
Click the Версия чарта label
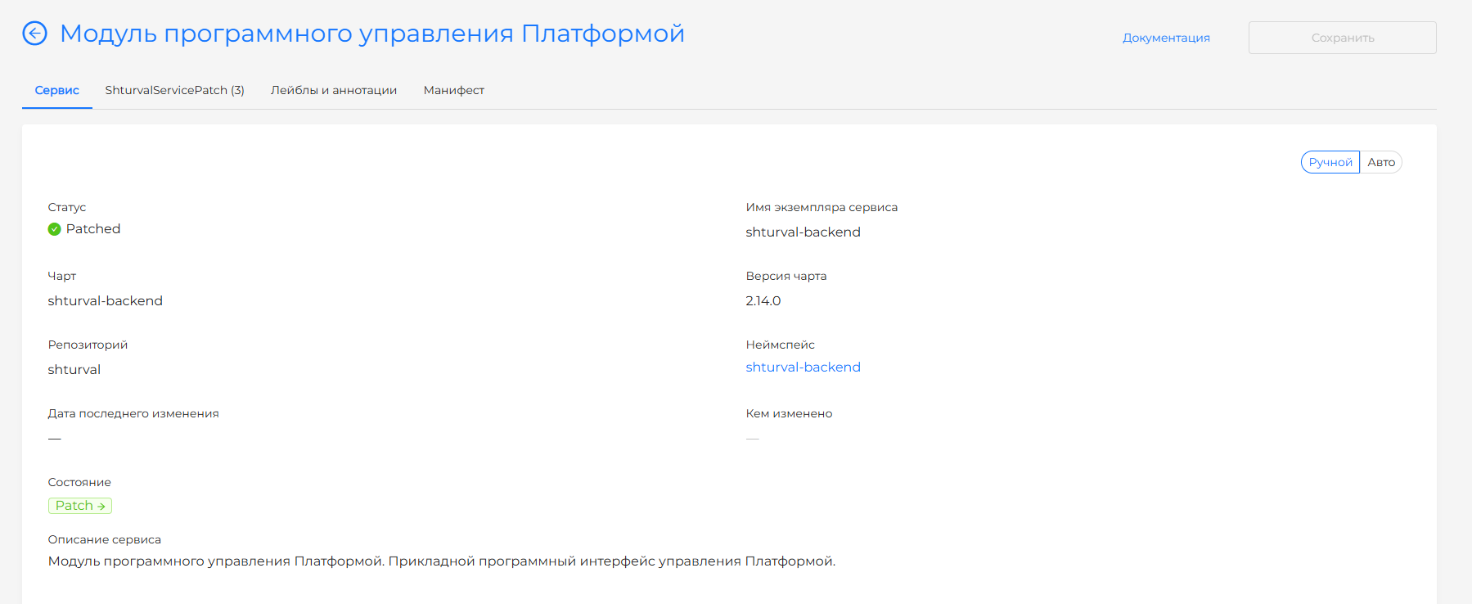pos(786,276)
